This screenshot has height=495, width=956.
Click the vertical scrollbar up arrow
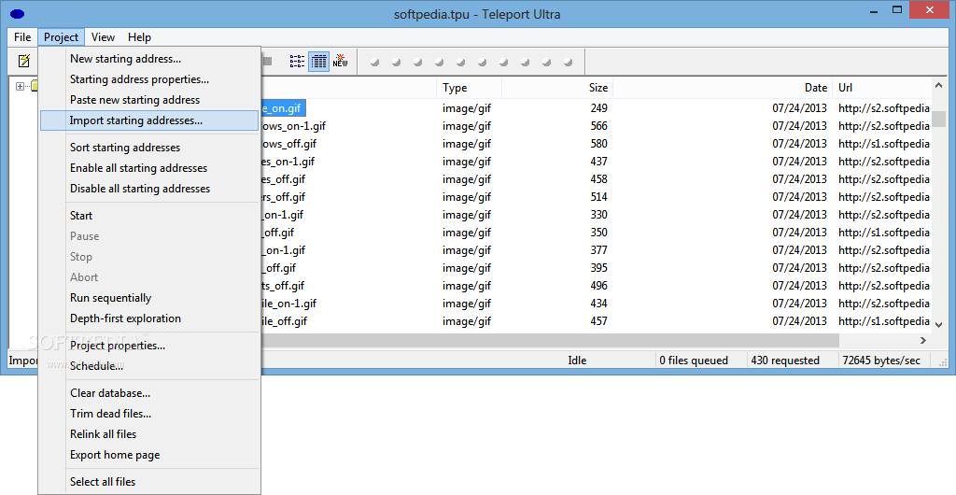(x=938, y=86)
